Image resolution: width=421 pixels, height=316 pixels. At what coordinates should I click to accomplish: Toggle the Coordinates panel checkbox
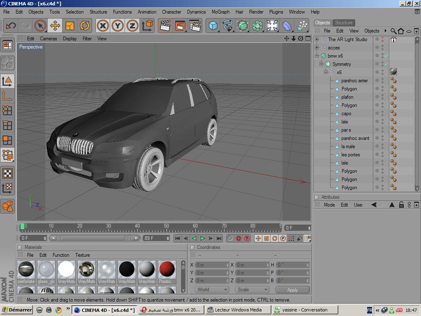tap(192, 247)
